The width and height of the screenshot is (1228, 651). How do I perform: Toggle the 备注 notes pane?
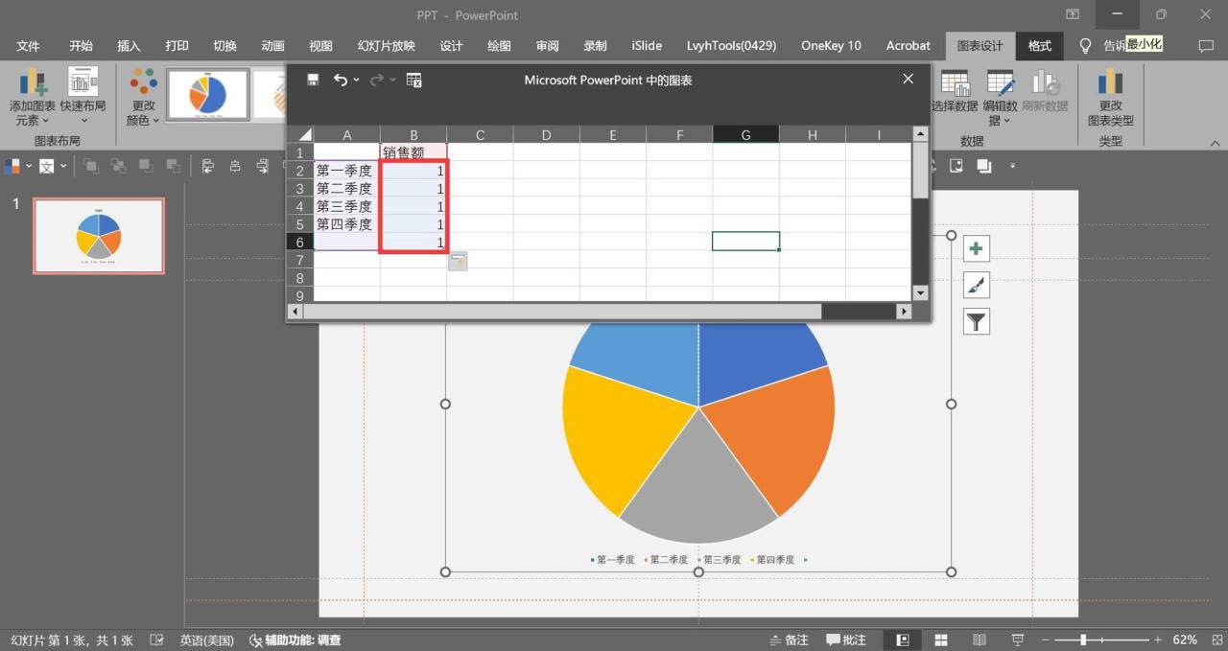(x=789, y=639)
